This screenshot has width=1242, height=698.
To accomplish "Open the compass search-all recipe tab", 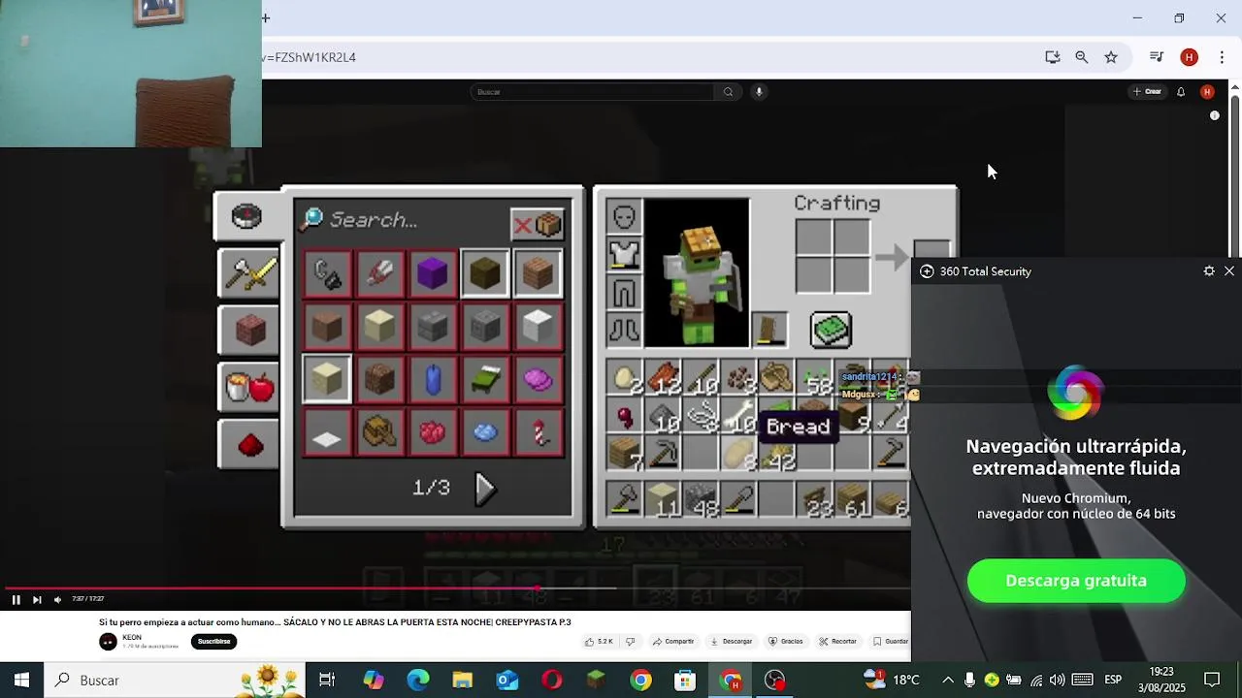I will tap(247, 216).
